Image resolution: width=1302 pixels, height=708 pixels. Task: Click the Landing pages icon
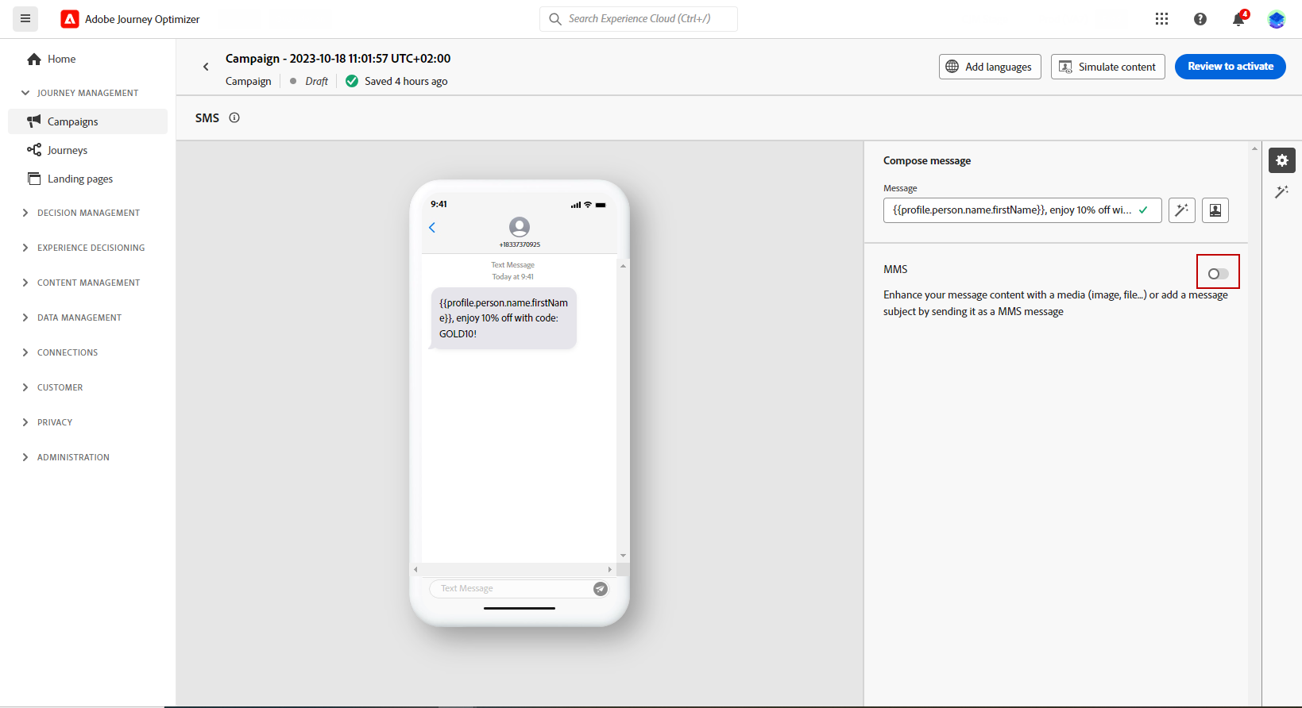(x=34, y=179)
